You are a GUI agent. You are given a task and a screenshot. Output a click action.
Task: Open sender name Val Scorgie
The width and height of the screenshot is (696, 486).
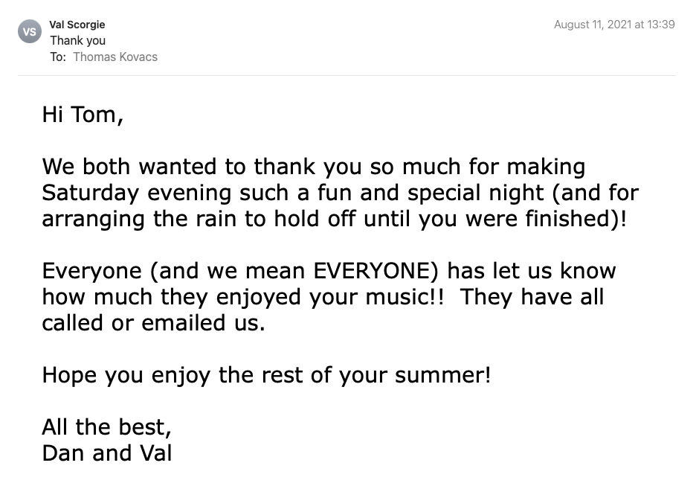77,25
